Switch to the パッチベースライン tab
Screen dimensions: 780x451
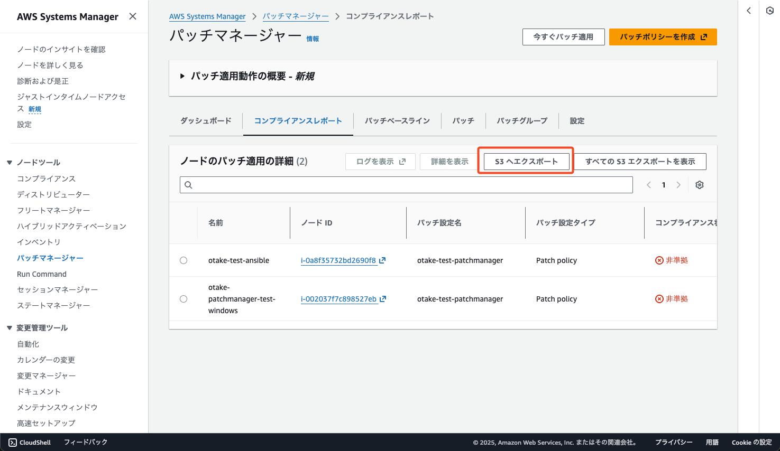(397, 121)
